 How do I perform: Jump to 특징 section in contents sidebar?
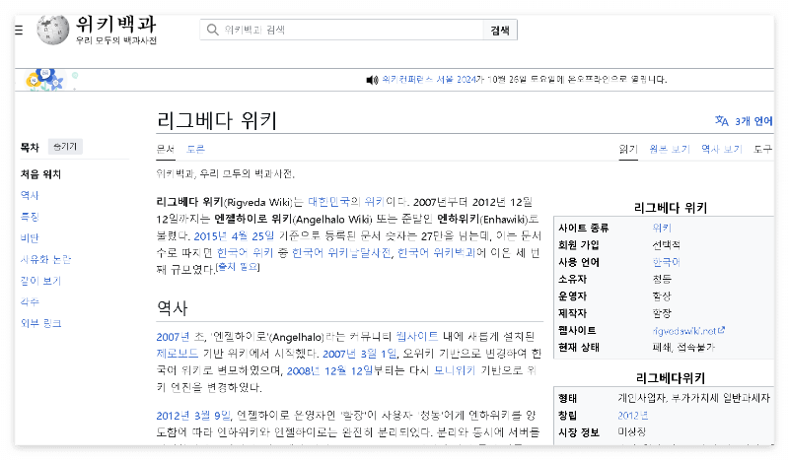click(30, 217)
